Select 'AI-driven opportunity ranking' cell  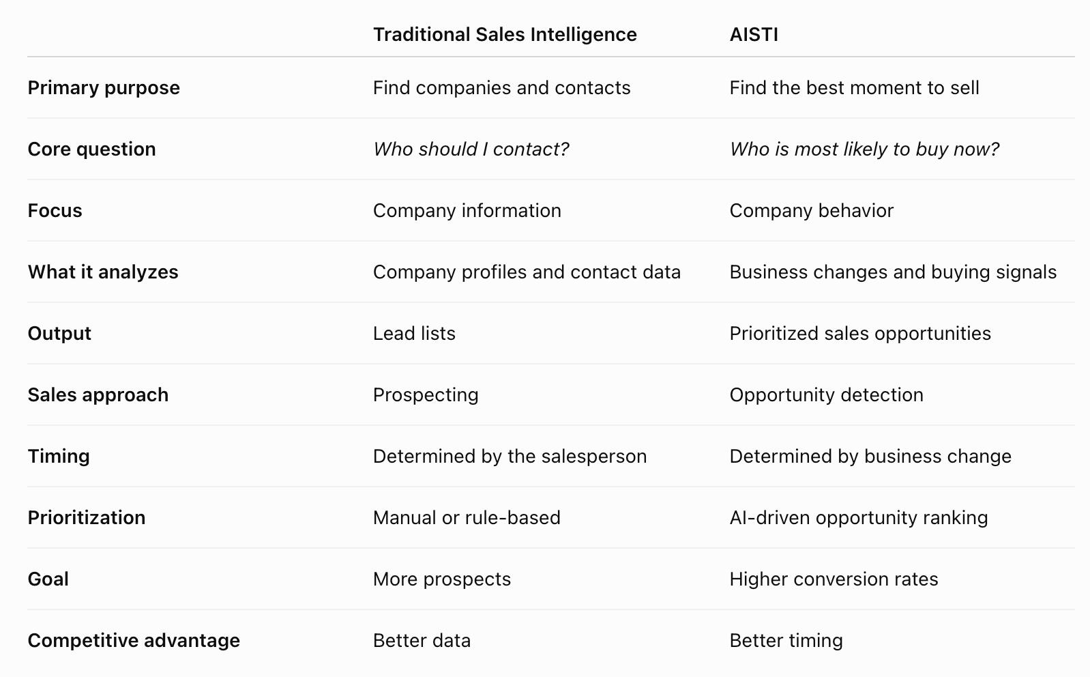[859, 518]
